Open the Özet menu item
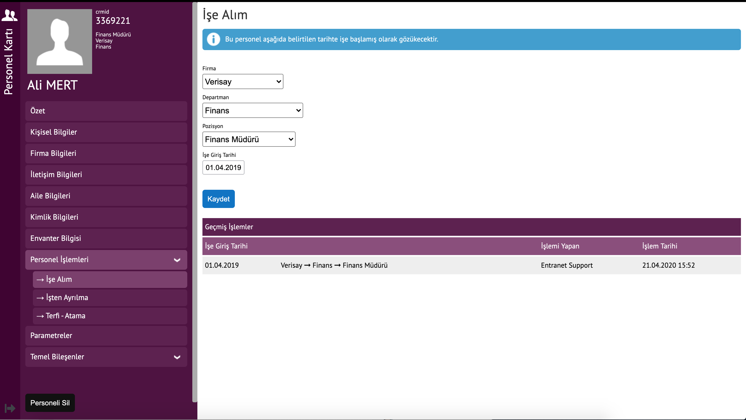The height and width of the screenshot is (420, 746). 106,111
